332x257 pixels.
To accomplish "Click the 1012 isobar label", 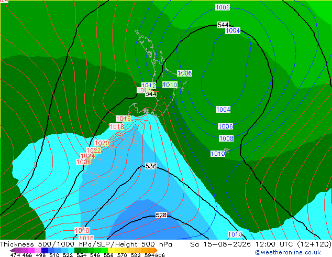I will pyautogui.click(x=149, y=85).
